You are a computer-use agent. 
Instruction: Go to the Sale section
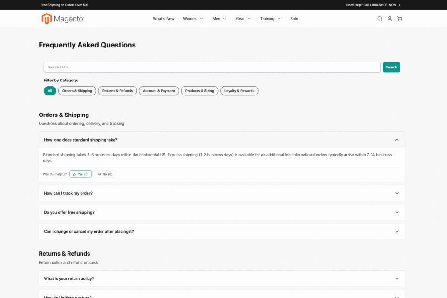tap(294, 19)
